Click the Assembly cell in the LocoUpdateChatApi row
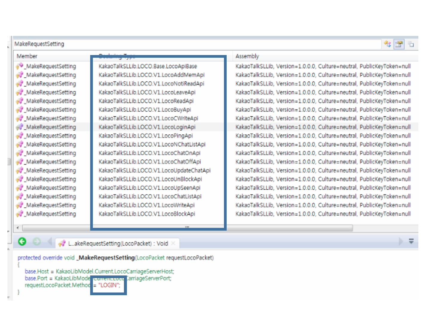Viewport: 430px width, 323px height. tap(323, 170)
